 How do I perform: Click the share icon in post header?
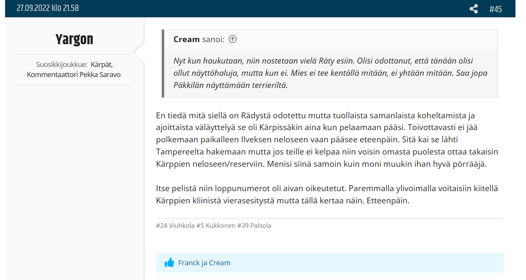click(x=474, y=9)
